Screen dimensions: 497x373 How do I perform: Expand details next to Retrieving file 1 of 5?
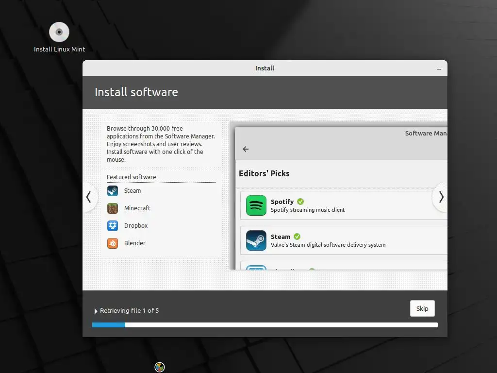96,311
